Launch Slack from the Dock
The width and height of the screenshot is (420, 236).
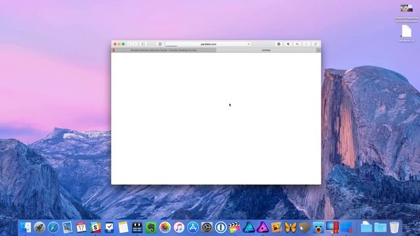click(x=95, y=227)
